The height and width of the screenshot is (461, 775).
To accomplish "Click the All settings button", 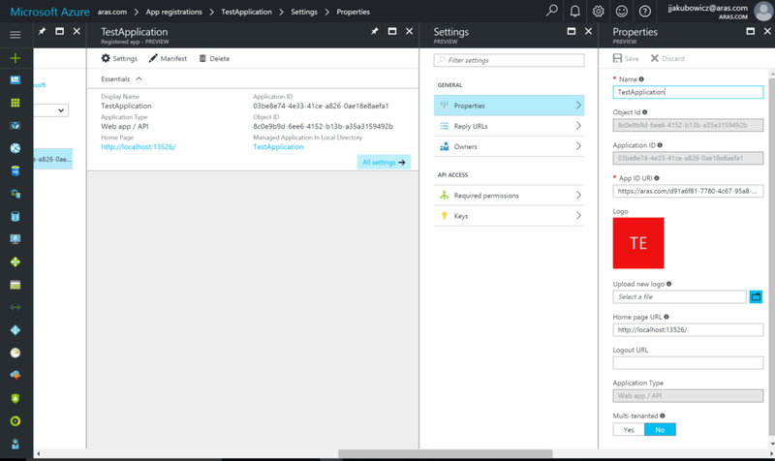I will 384,163.
